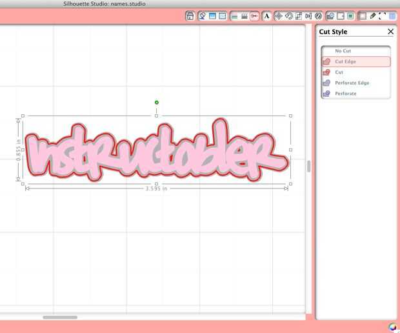Open the Modify window icon
This screenshot has width=400, height=333.
pyautogui.click(x=330, y=16)
